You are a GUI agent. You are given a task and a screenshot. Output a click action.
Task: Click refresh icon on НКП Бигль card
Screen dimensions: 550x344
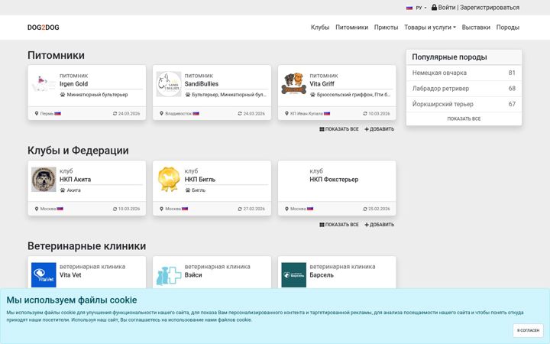(240, 209)
